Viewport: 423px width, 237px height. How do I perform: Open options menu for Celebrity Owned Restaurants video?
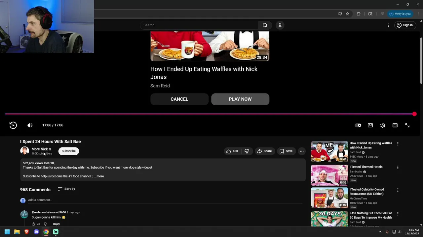tap(398, 190)
